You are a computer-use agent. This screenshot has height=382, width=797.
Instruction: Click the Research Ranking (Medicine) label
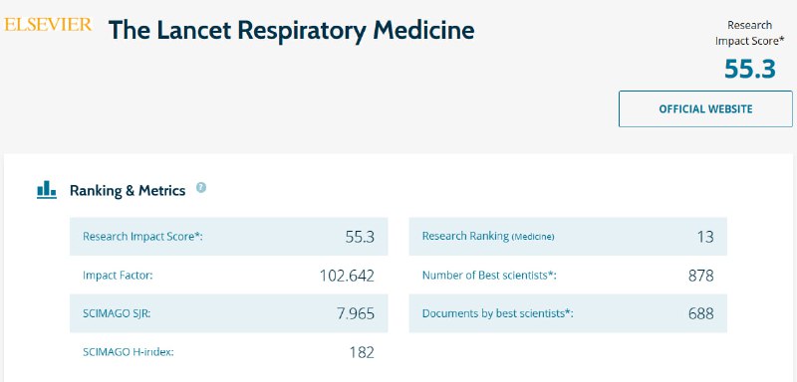[x=488, y=237]
